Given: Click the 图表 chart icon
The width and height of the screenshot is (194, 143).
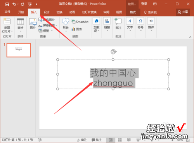Looking at the screenshot, I should coord(73,29).
